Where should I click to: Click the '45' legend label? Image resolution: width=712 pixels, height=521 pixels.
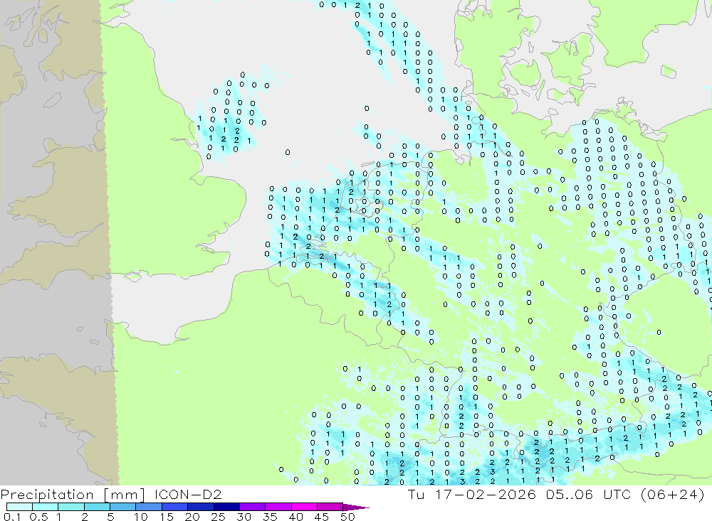(x=322, y=517)
